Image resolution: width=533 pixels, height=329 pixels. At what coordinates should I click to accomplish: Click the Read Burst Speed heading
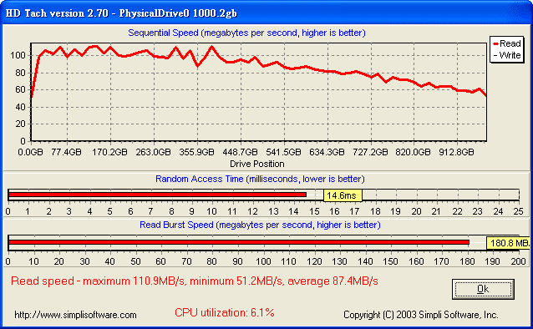[x=260, y=225]
